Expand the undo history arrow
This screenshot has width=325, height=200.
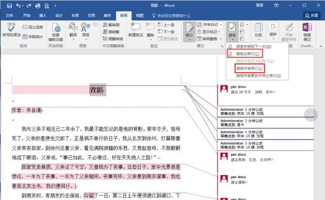[23, 6]
